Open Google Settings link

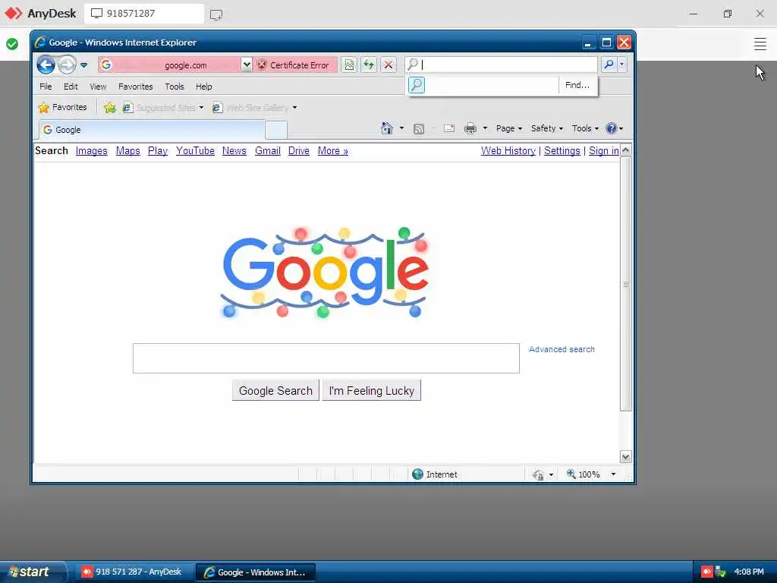point(562,151)
